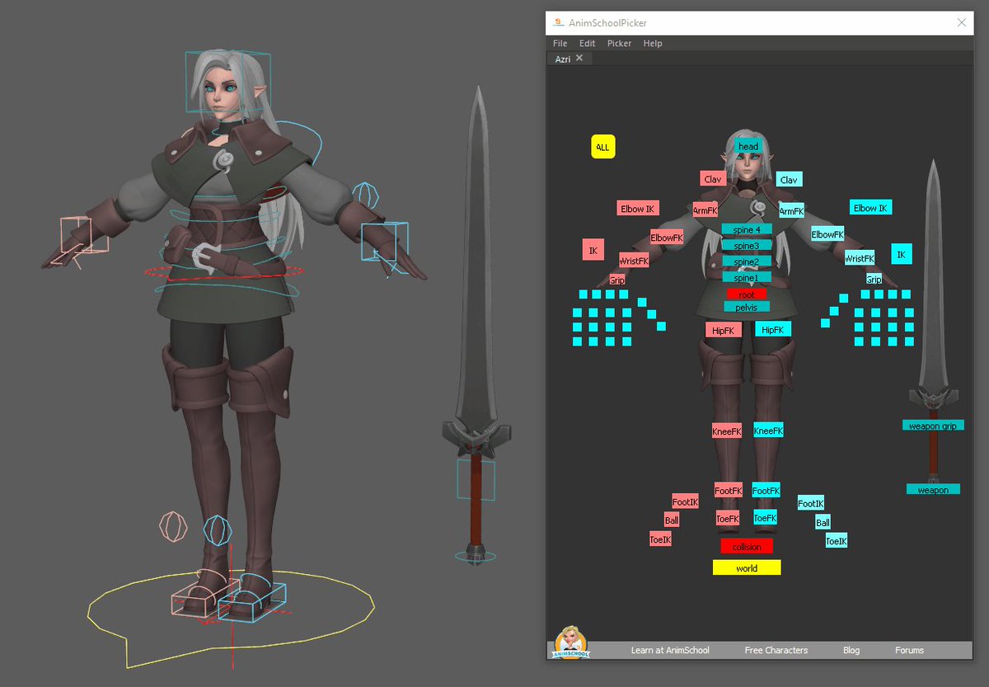Open the Picker menu
Screen dimensions: 989x687
(x=619, y=43)
